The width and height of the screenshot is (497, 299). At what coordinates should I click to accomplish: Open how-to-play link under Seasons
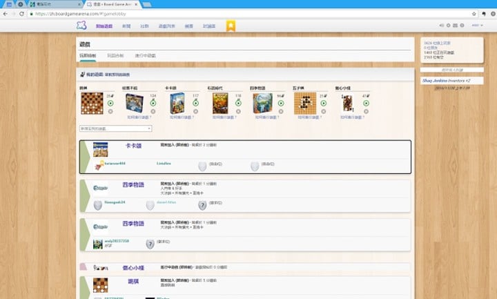pos(267,117)
